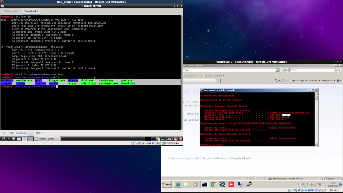Image resolution: width=343 pixels, height=193 pixels.
Task: Click the Saiba mais sobre guias link
Action: pyautogui.click(x=210, y=158)
